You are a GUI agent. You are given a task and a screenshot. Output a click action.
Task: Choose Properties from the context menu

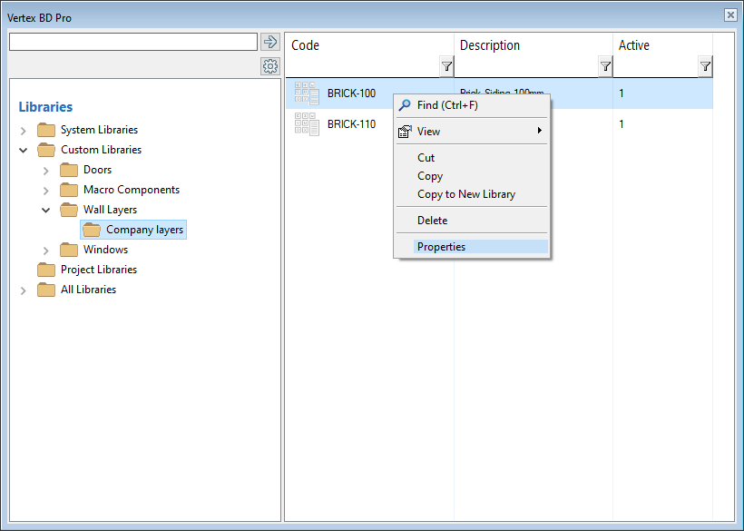(441, 247)
